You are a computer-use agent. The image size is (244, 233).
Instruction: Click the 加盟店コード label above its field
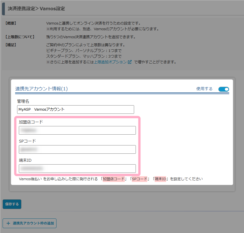pyautogui.click(x=31, y=122)
